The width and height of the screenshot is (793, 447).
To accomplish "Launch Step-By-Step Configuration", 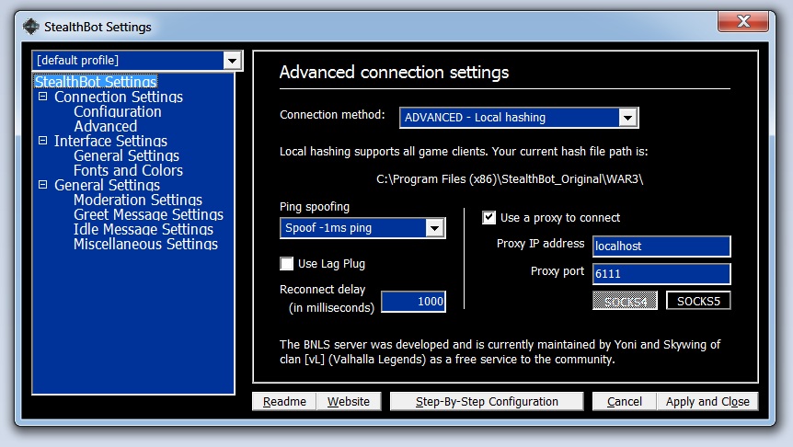I will tap(487, 402).
